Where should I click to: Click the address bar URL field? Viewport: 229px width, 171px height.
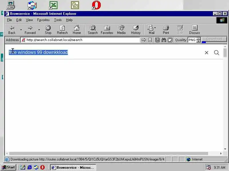pyautogui.click(x=80, y=40)
